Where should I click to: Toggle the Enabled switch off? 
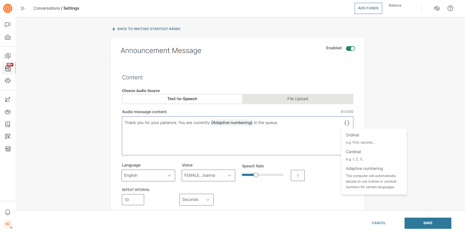click(x=350, y=48)
